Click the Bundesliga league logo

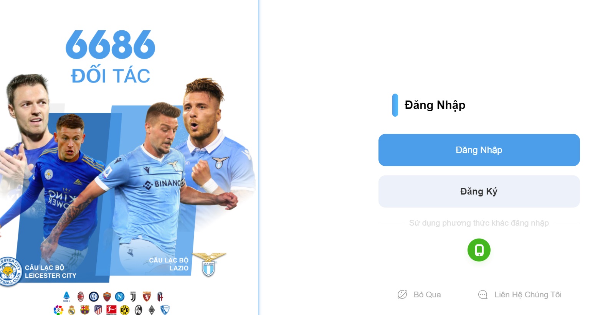point(111,310)
